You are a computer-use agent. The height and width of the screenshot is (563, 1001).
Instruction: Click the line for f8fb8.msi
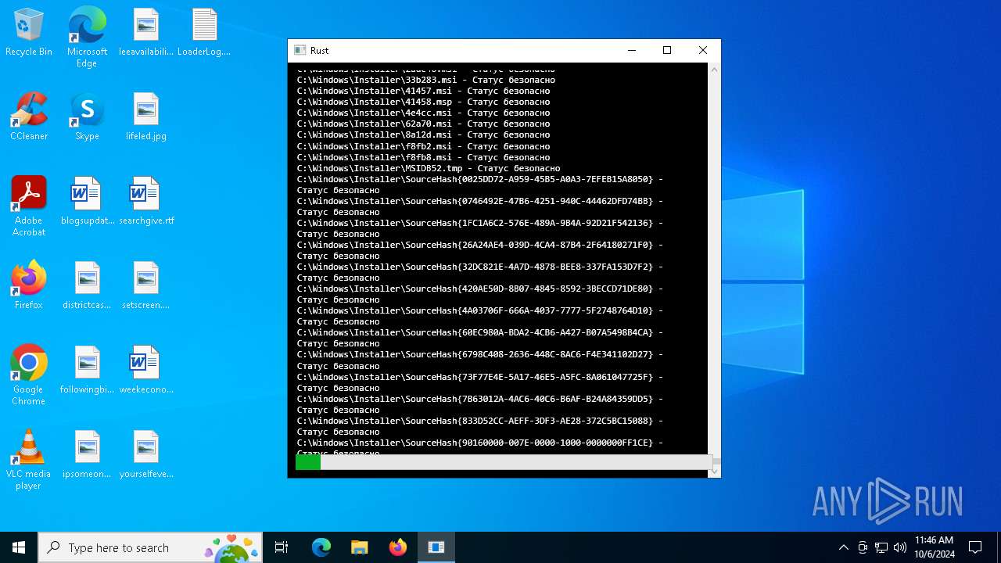click(423, 157)
